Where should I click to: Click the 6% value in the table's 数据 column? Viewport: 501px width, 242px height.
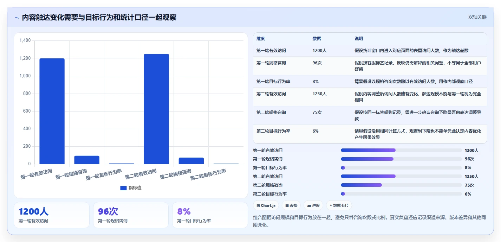point(315,131)
